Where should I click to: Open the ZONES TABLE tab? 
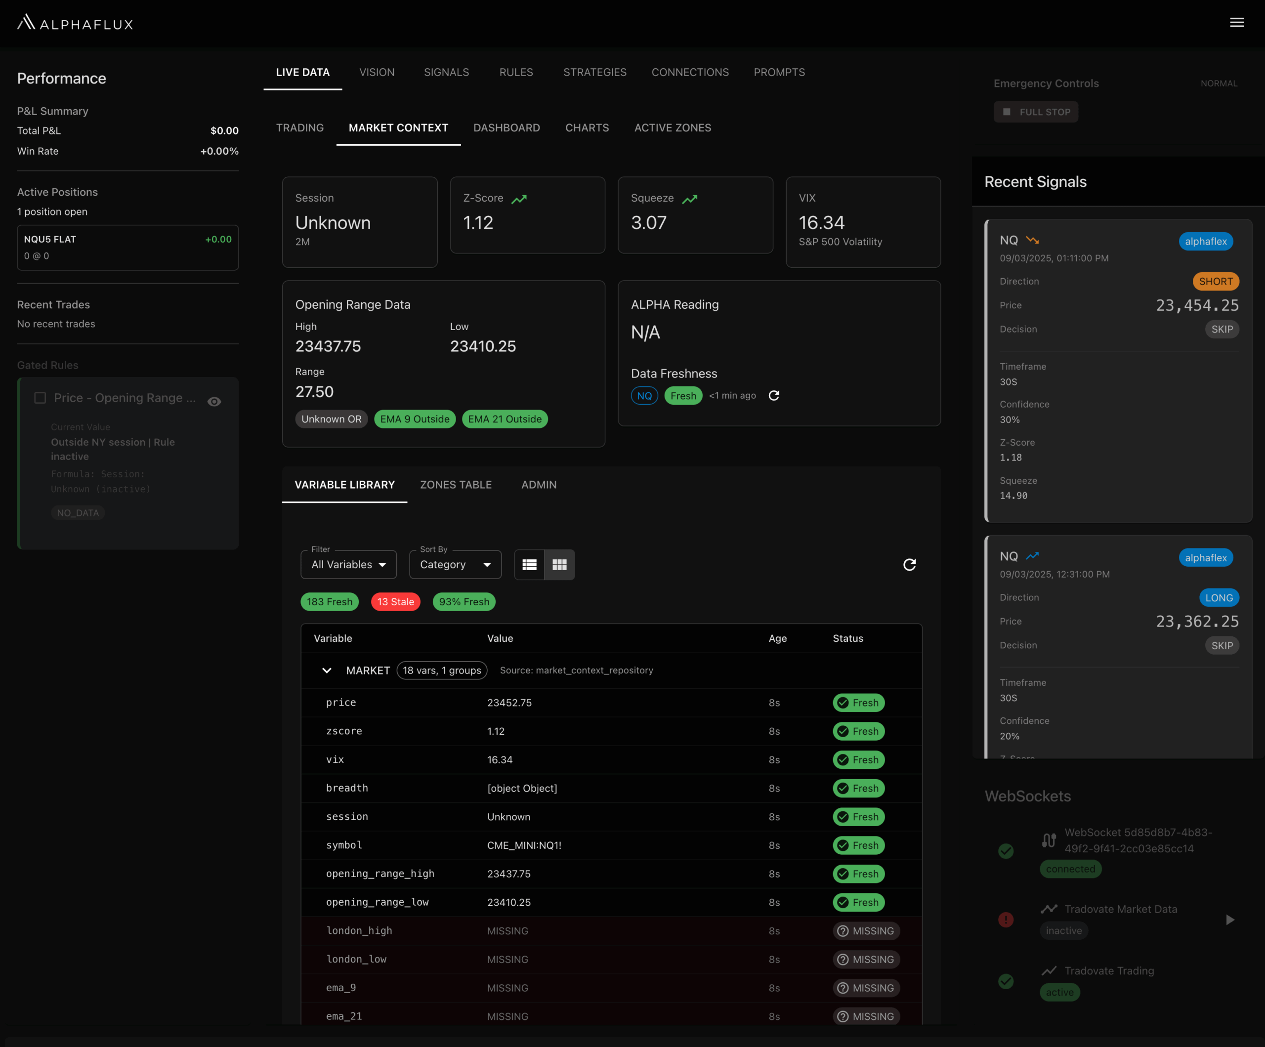point(456,484)
